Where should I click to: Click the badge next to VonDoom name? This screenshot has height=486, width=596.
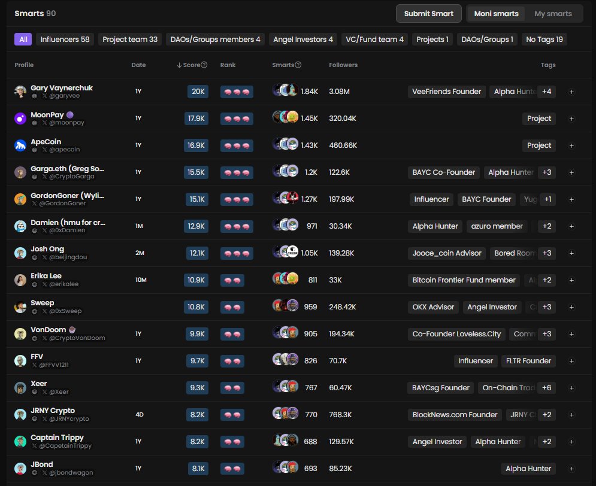[x=72, y=330]
